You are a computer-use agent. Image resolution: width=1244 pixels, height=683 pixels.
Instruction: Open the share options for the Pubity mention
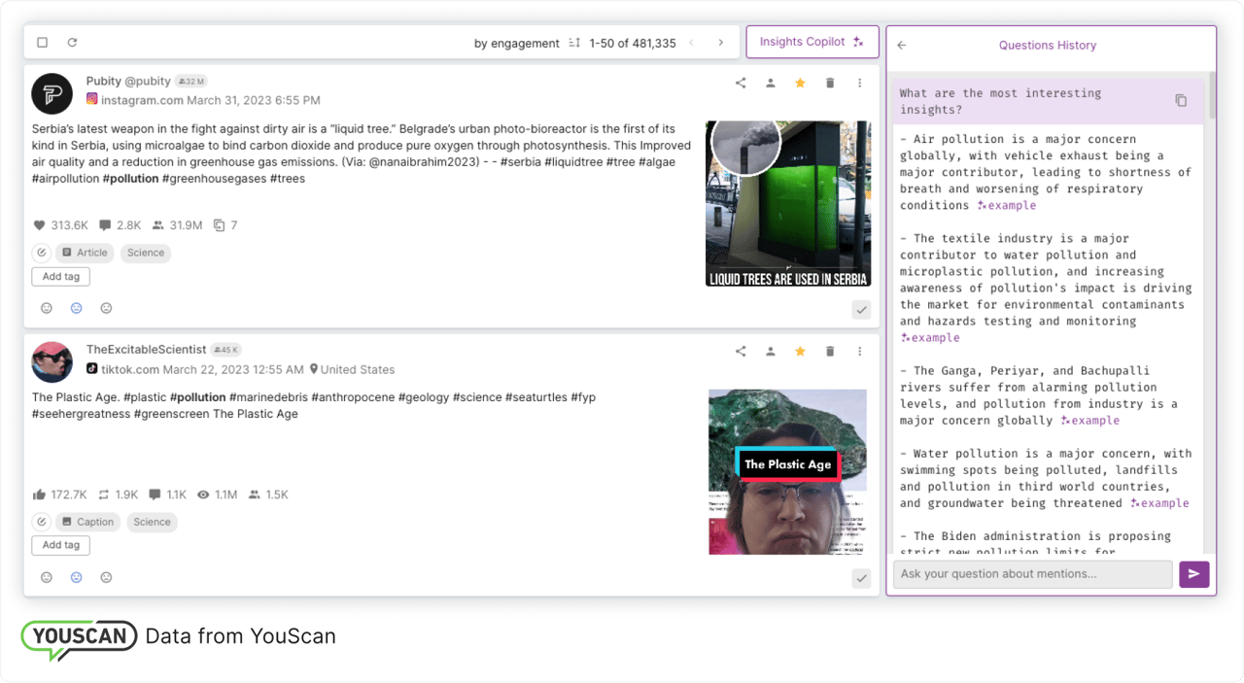pos(740,83)
